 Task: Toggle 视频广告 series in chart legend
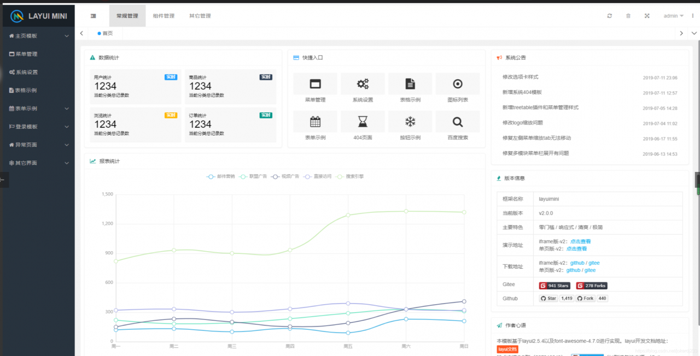285,176
